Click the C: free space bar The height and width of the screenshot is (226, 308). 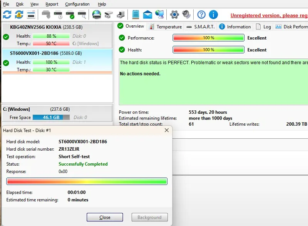coord(51,117)
